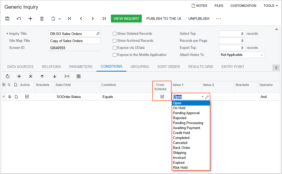Select Pending Approval from status list
282x174 pixels.
pos(186,113)
